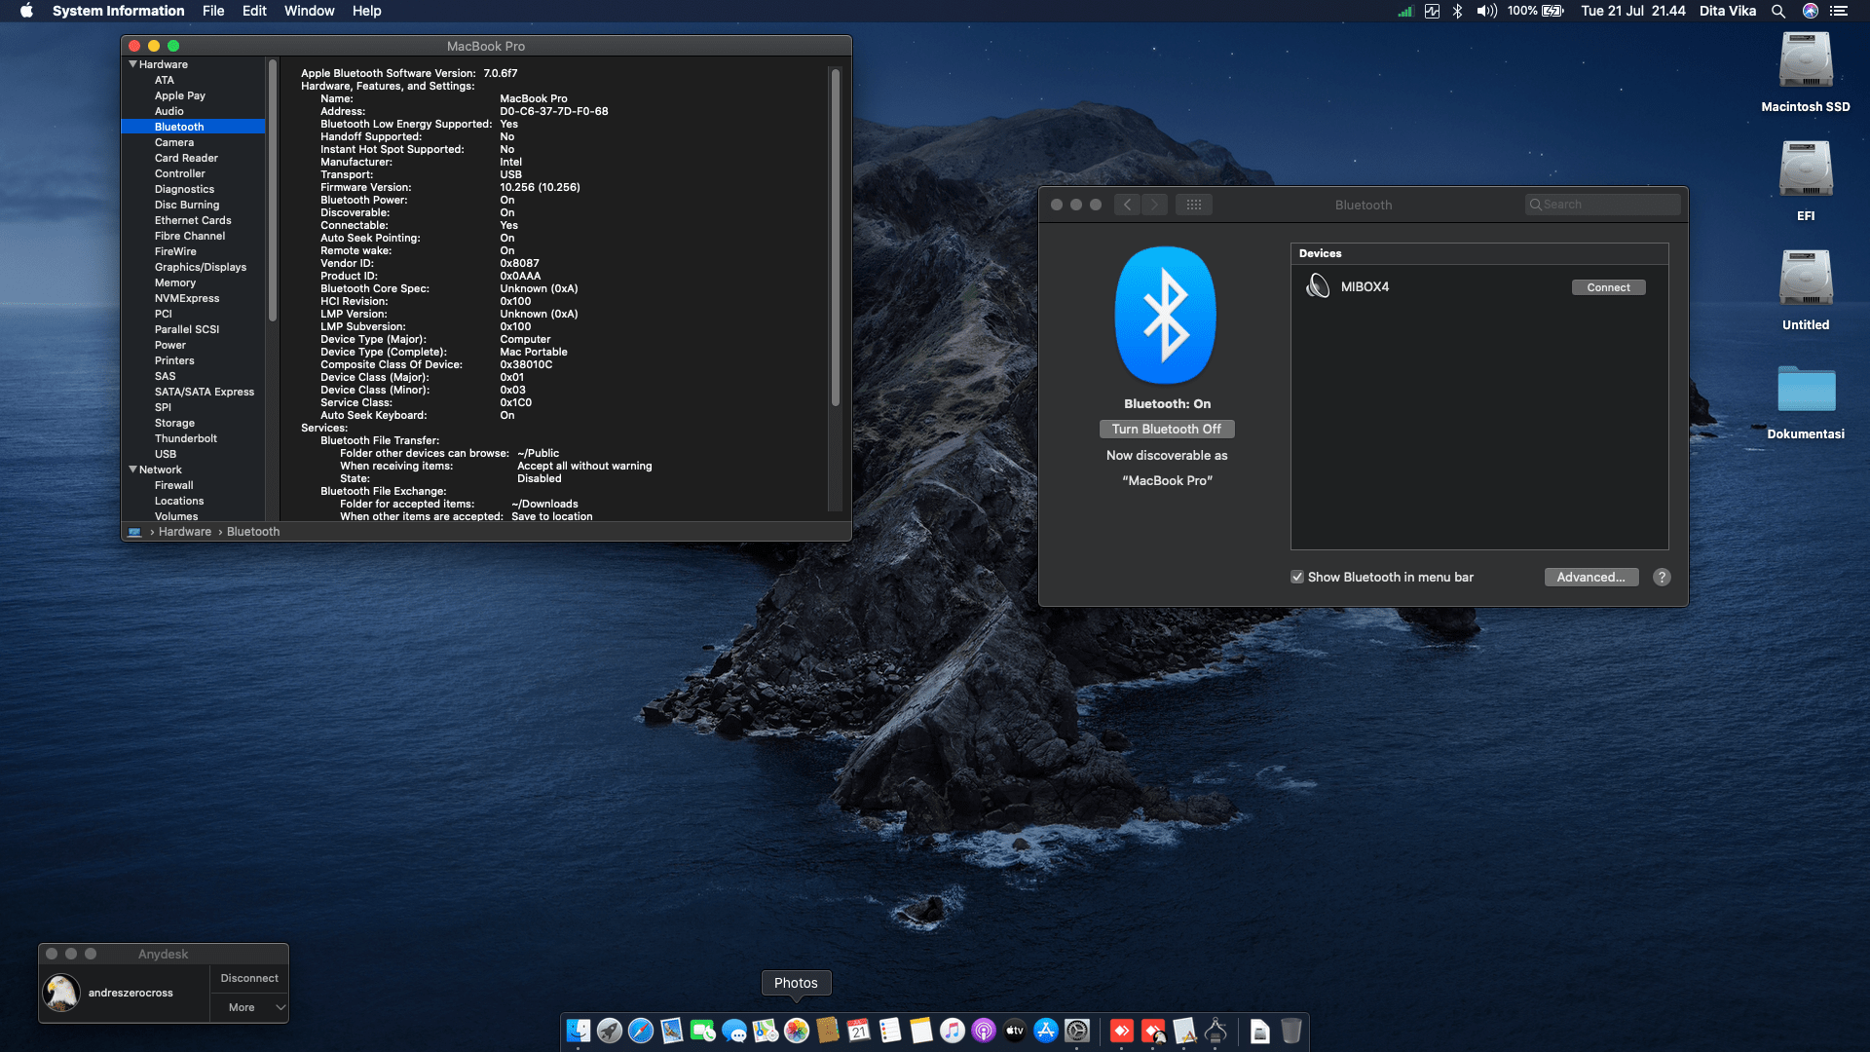Open the Photos app in the Dock

[x=797, y=1031]
